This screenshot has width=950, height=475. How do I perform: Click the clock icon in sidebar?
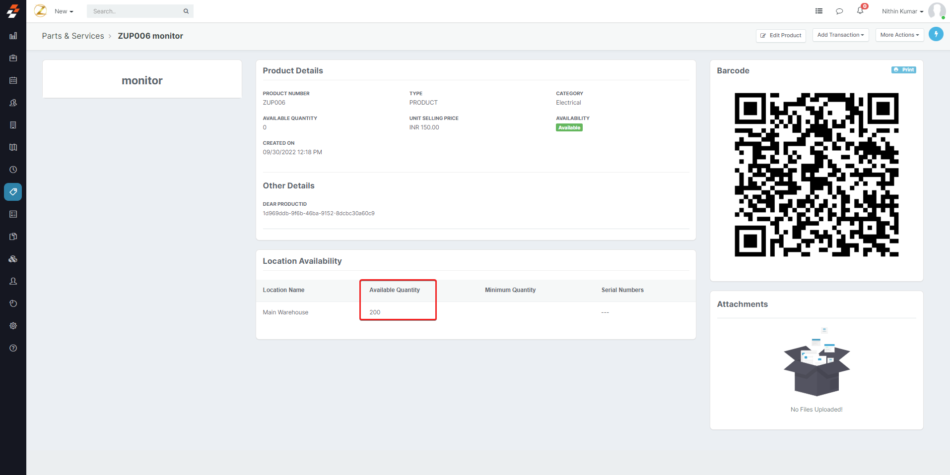point(13,170)
